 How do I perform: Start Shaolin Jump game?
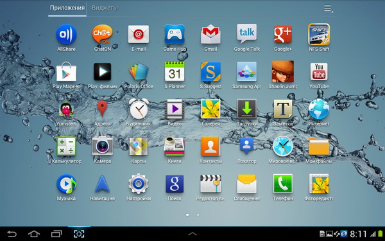tap(283, 71)
